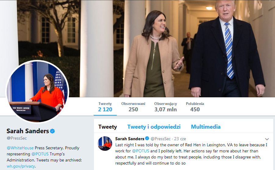This screenshot has width=275, height=170.
Task: Follow the wh.gov/privacy link
Action: tap(20, 166)
